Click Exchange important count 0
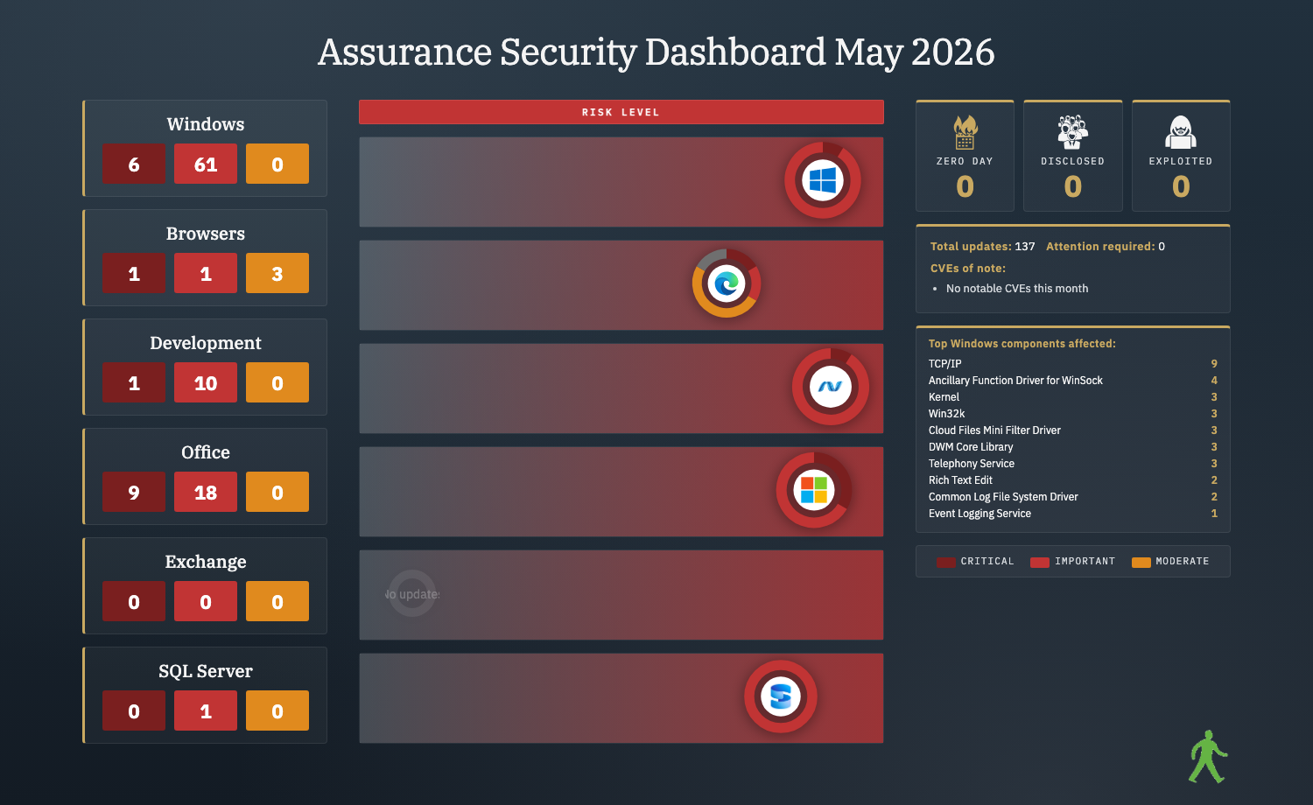The image size is (1313, 805). point(206,601)
